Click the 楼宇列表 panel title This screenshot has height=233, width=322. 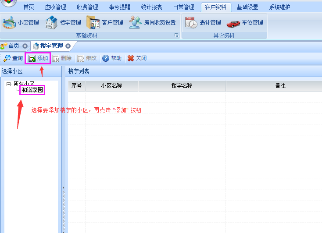point(79,71)
